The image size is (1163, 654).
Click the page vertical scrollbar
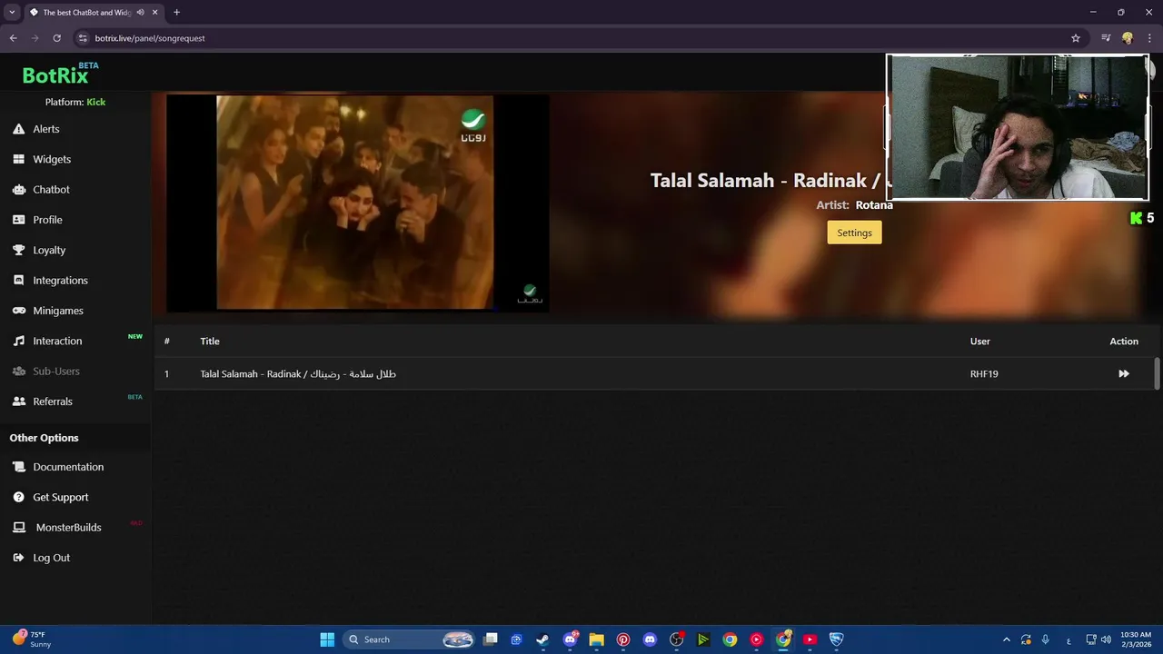[x=1157, y=373]
